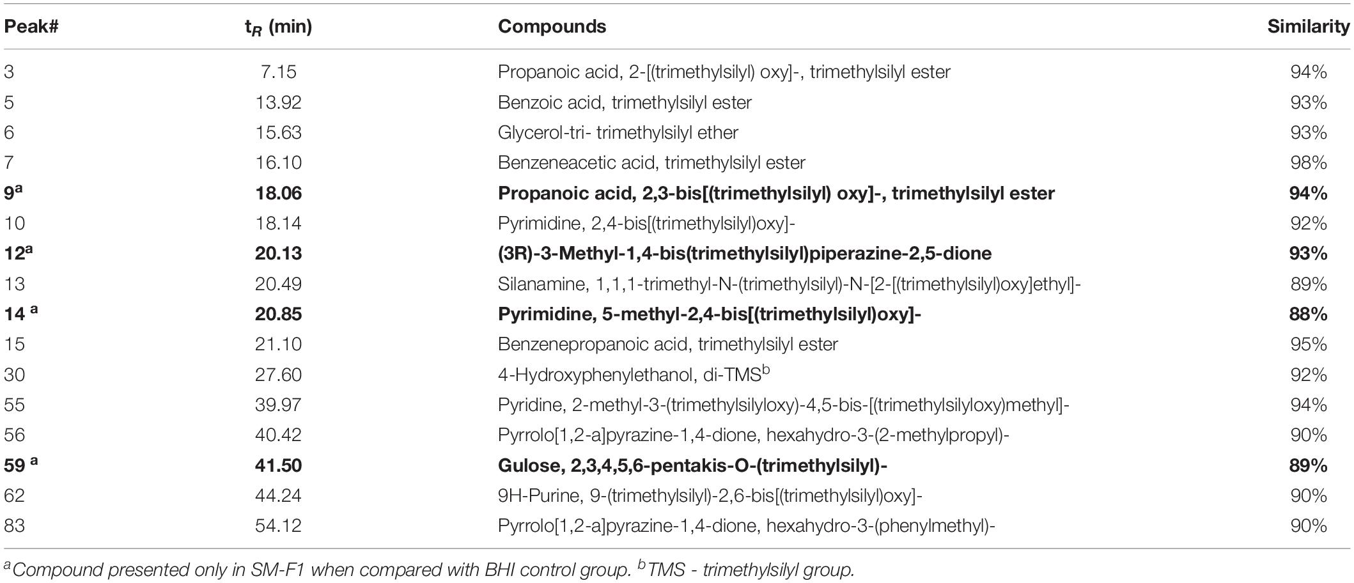Click the Glycerol-tri- trimethylsilyl ether compound
1354x583 pixels.
tap(618, 133)
